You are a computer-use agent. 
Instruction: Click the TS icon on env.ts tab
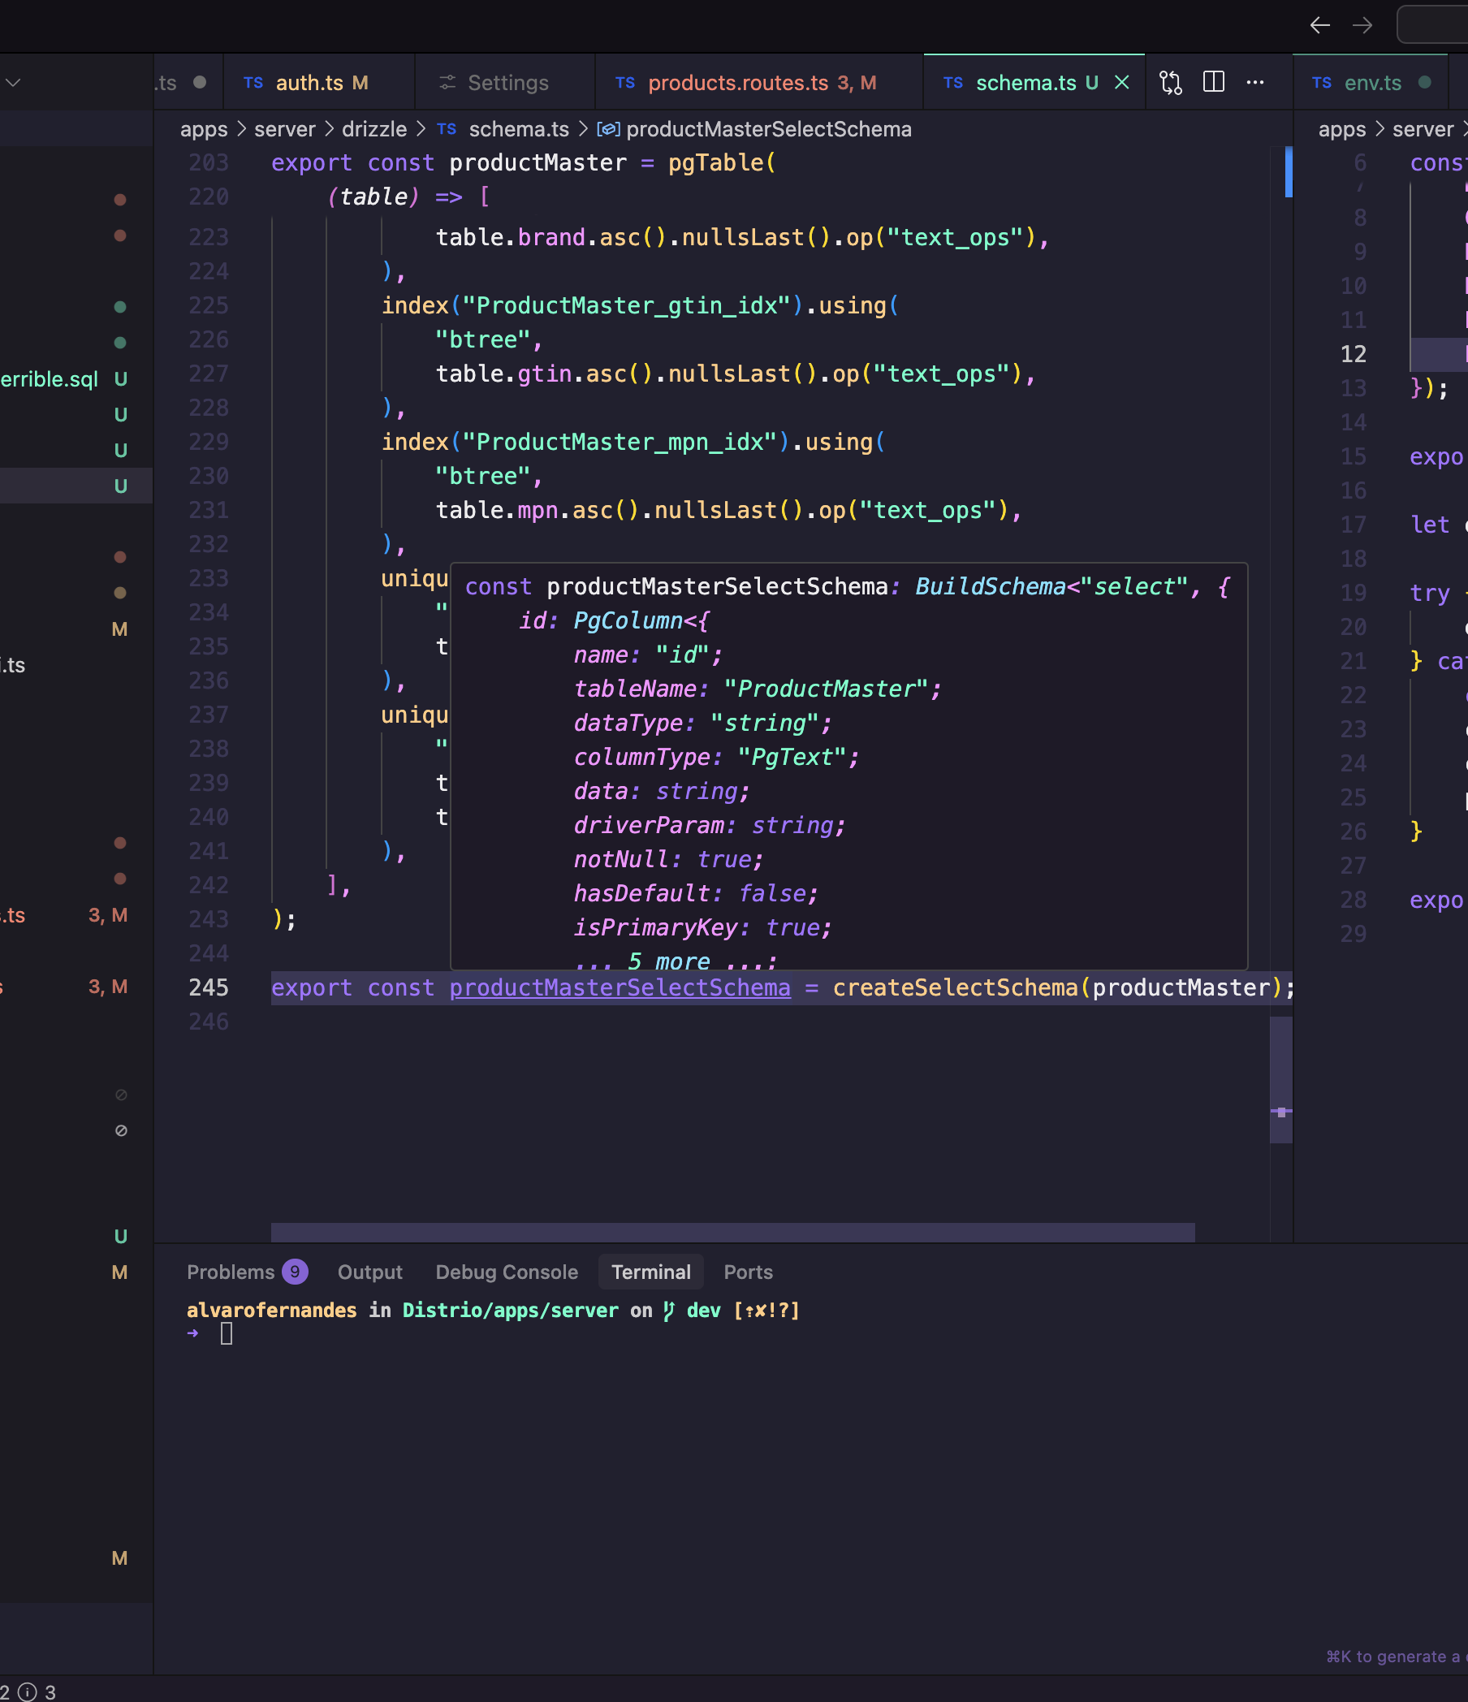(1322, 83)
